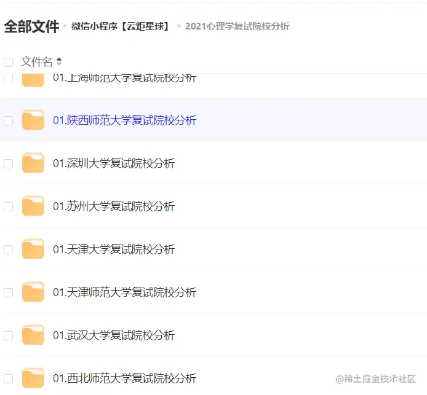Click the folder icon of 01.深圳大学复试院校分析
Viewport: 427px width, 395px height.
click(33, 163)
